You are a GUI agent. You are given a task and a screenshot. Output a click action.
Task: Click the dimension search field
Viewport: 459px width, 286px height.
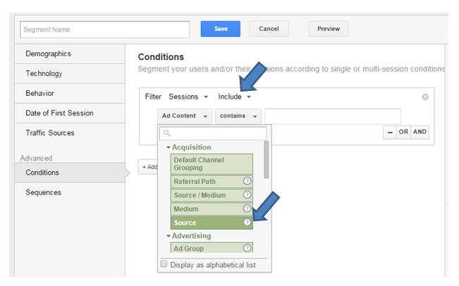coord(213,133)
